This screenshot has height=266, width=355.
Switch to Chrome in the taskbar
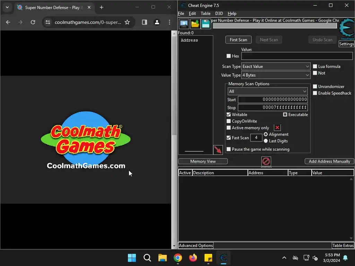(x=178, y=258)
